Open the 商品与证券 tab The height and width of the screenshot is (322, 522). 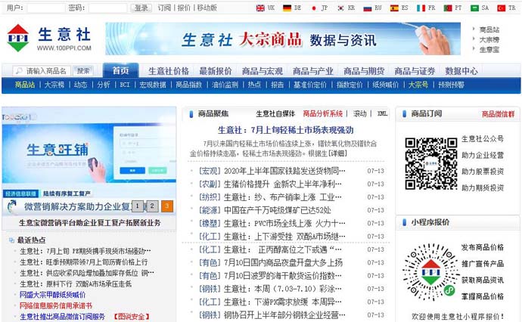pos(415,71)
